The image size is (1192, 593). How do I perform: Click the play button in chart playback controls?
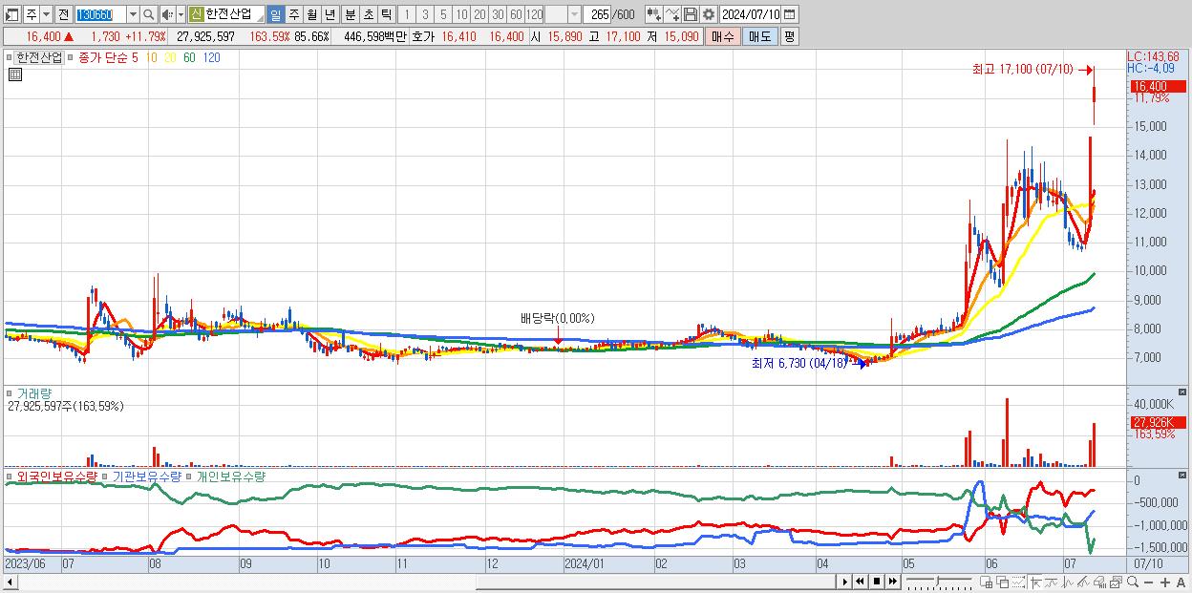tap(845, 582)
